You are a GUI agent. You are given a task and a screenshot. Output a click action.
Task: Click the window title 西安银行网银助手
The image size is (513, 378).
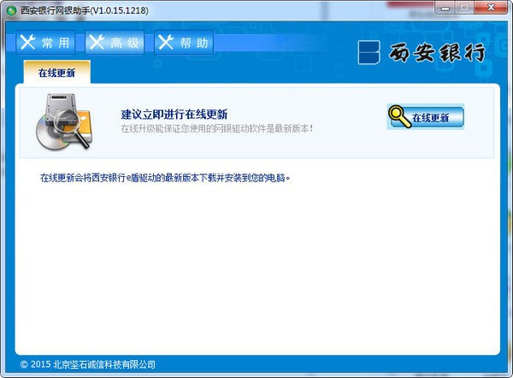[85, 10]
